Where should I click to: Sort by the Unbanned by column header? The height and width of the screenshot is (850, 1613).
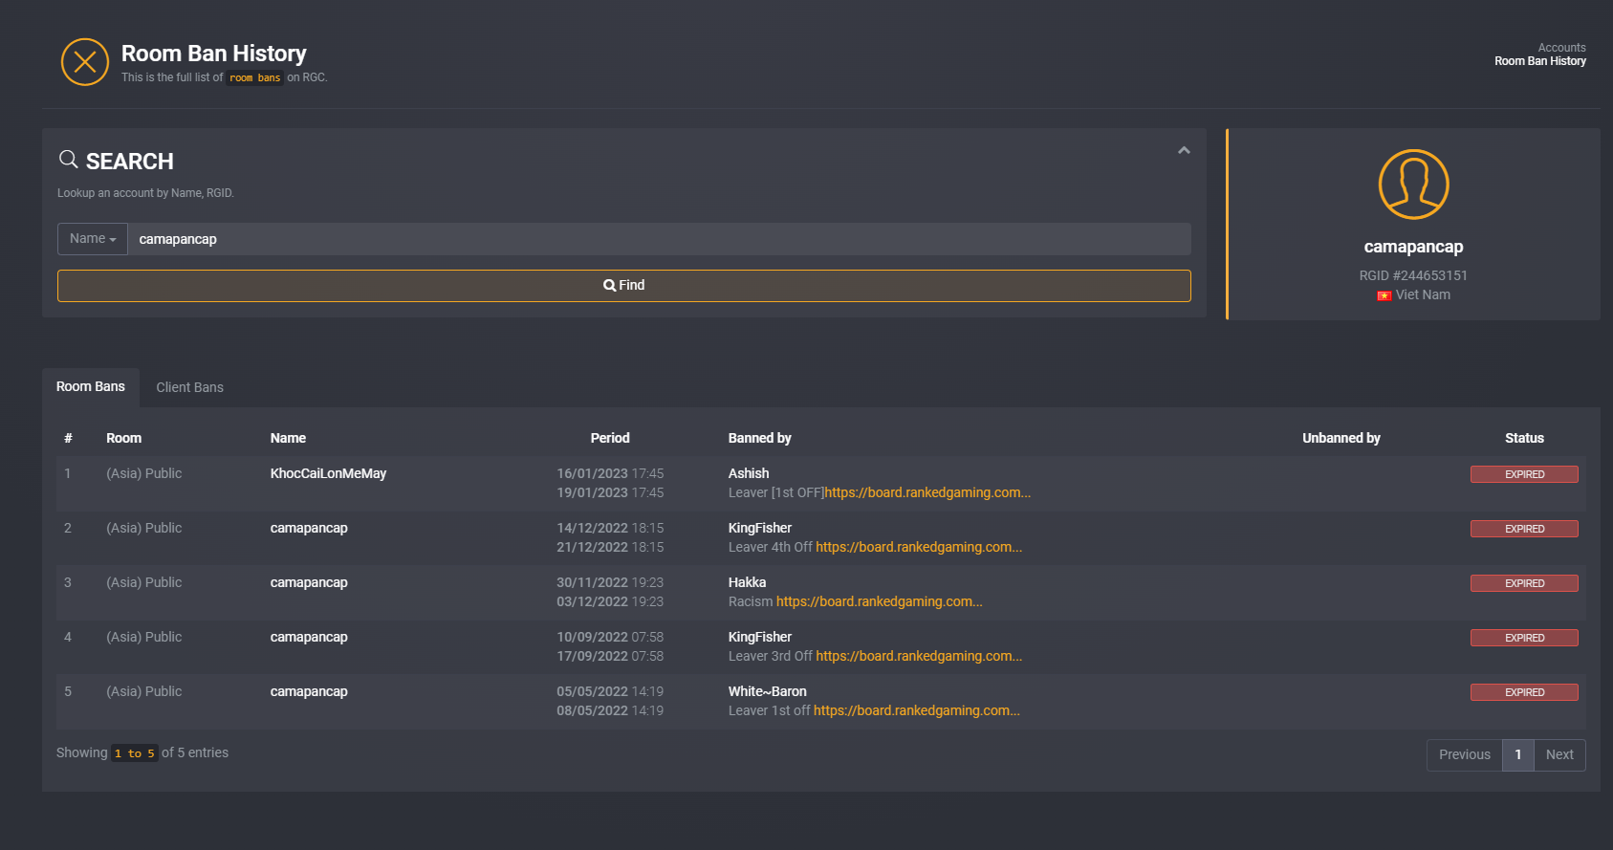click(1341, 438)
